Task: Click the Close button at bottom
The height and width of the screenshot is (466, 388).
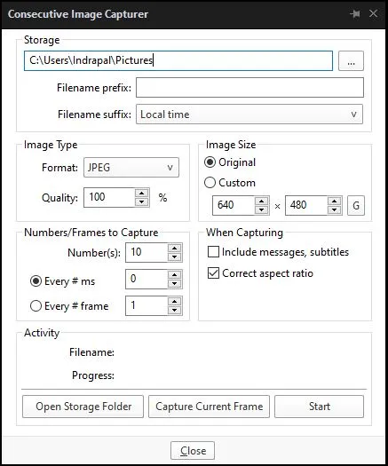Action: [x=193, y=451]
